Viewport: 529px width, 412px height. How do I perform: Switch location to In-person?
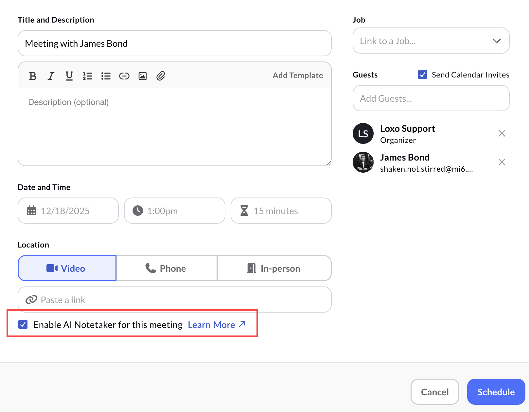tap(274, 268)
